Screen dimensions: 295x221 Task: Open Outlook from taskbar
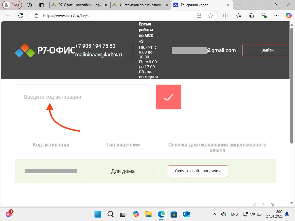tap(186, 214)
